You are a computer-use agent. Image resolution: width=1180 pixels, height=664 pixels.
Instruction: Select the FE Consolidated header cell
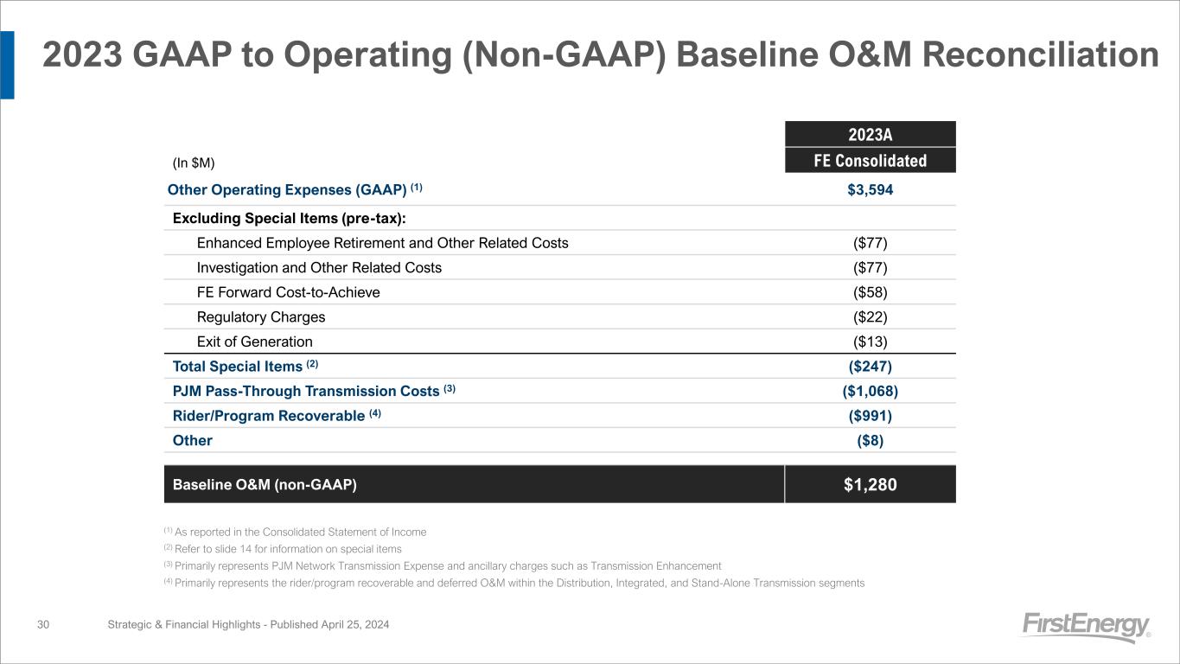[870, 160]
